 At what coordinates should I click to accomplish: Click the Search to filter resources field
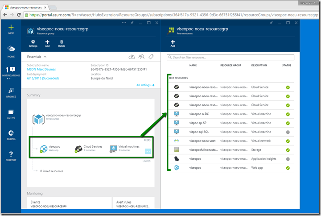point(230,58)
